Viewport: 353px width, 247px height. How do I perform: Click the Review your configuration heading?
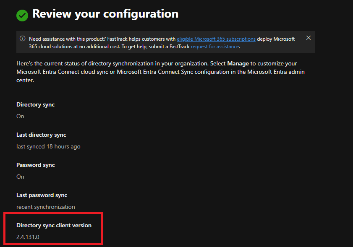pyautogui.click(x=105, y=14)
